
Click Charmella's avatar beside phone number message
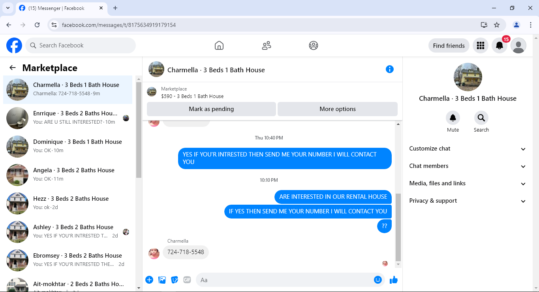(x=154, y=254)
